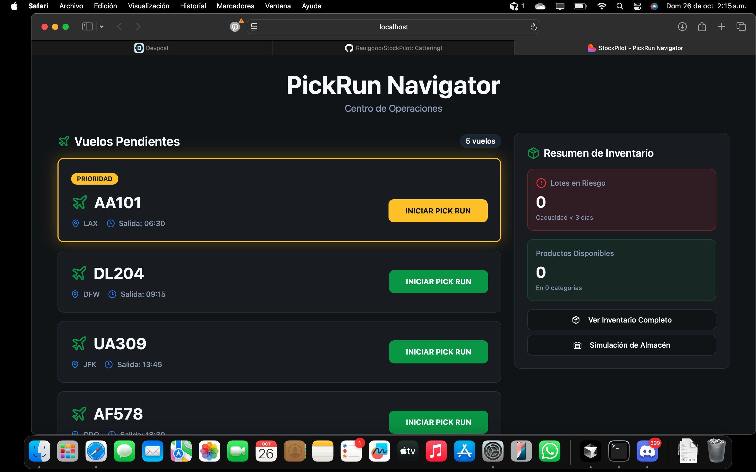Click the localhost address bar
756x472 pixels.
click(x=393, y=27)
